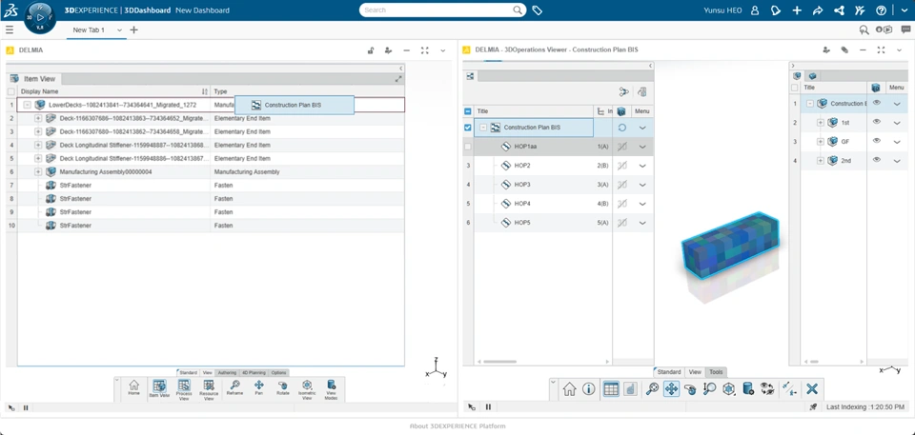Screen dimensions: 915x435
Task: Activate the Rotate tool in left toolbar
Action: 283,388
